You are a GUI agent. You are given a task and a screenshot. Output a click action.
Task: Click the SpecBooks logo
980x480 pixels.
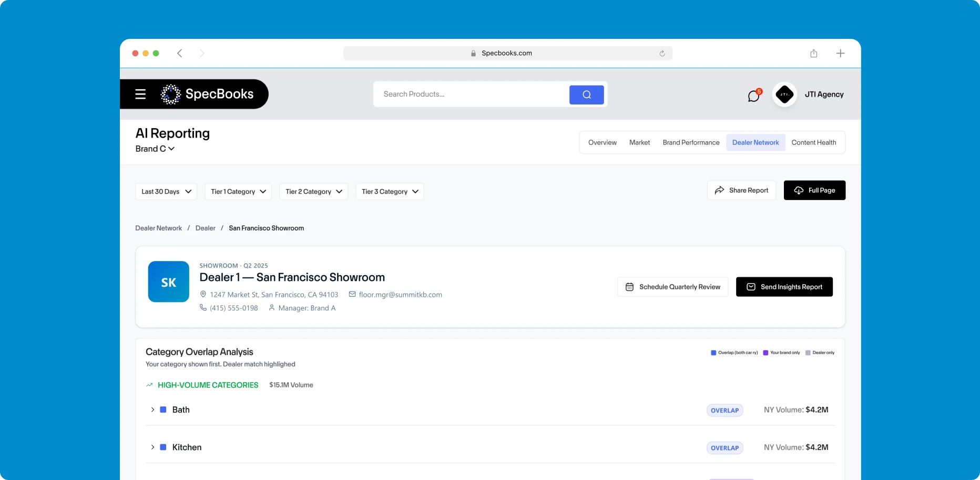(207, 94)
